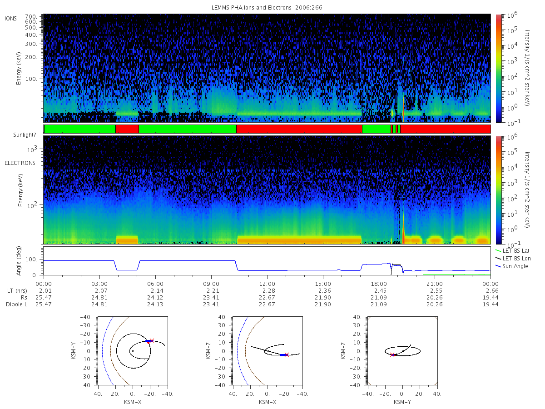Click the 21:00 time tick label

tap(435, 283)
